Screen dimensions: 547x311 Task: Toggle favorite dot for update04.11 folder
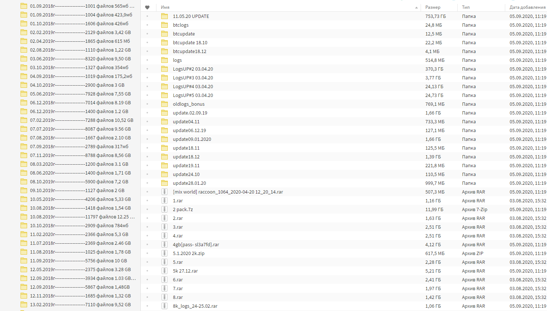pos(147,121)
